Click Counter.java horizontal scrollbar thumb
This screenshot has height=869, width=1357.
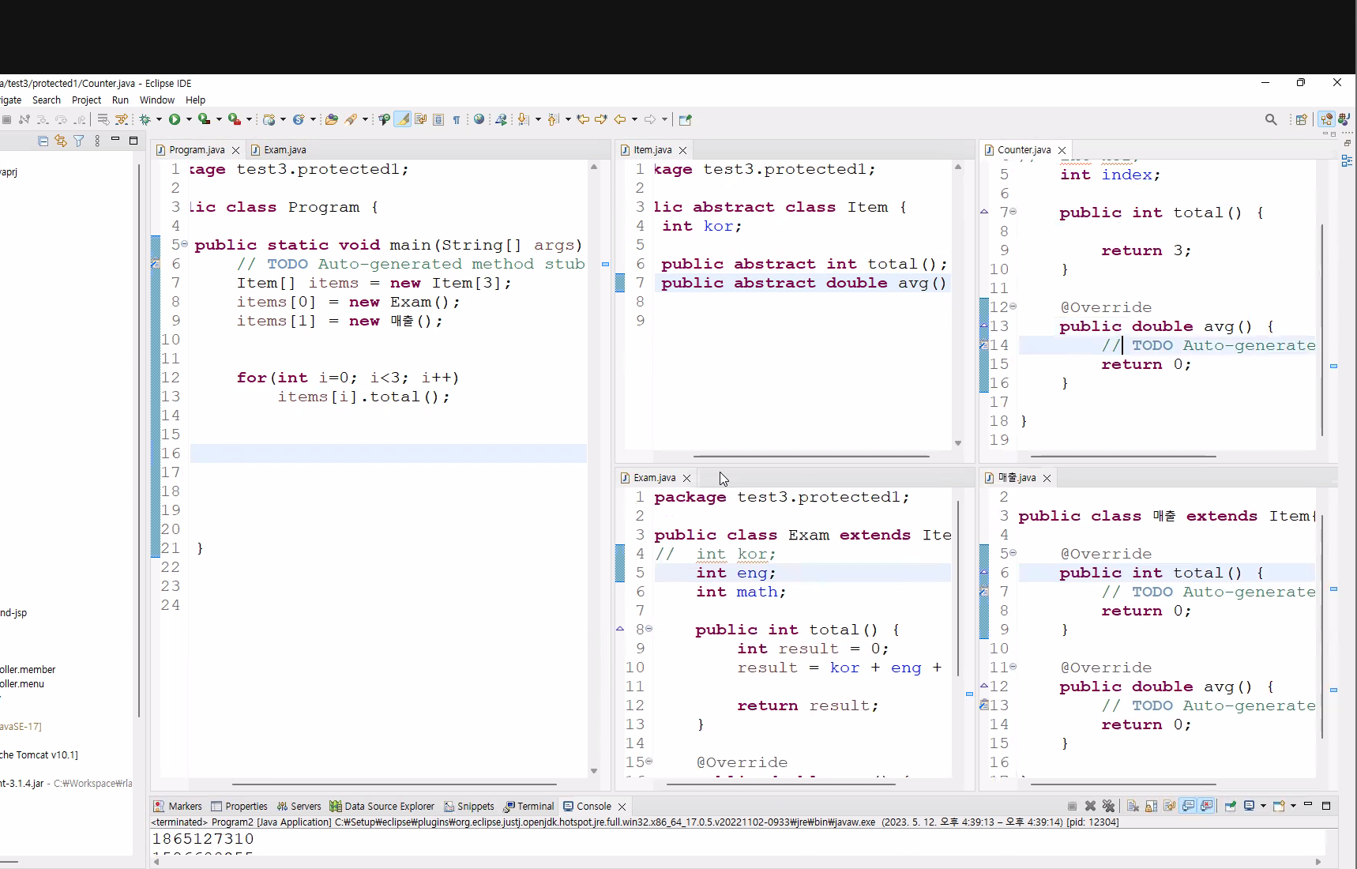pos(1123,456)
